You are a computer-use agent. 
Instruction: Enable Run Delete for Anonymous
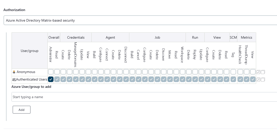click(189, 72)
